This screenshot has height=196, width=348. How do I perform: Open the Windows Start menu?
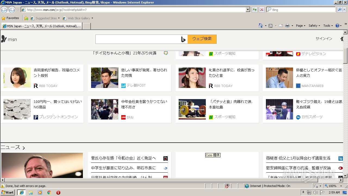8,192
